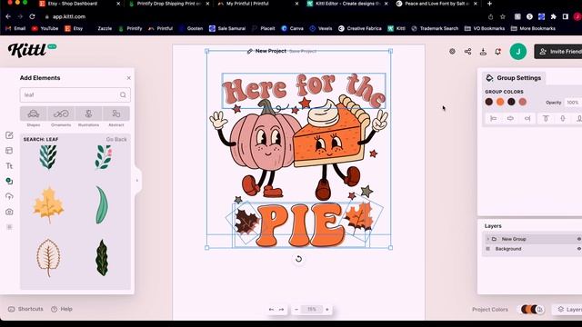Open Shortcuts at bottom left
582x327 pixels.
coord(25,309)
